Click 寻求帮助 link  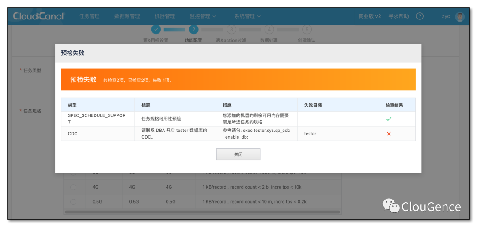(x=398, y=16)
